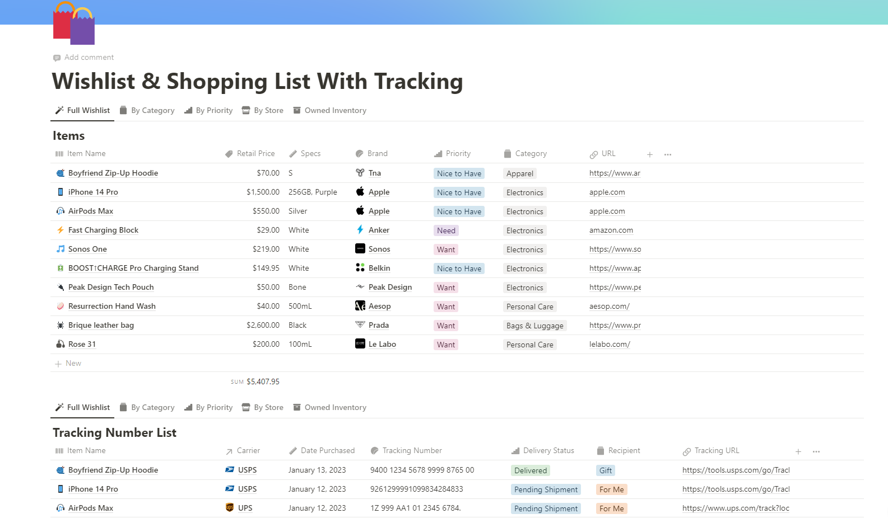Click the Prada brand logo icon

360,325
